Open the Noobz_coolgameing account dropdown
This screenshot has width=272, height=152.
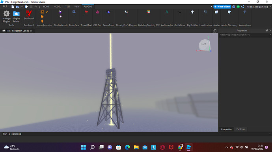[259, 7]
